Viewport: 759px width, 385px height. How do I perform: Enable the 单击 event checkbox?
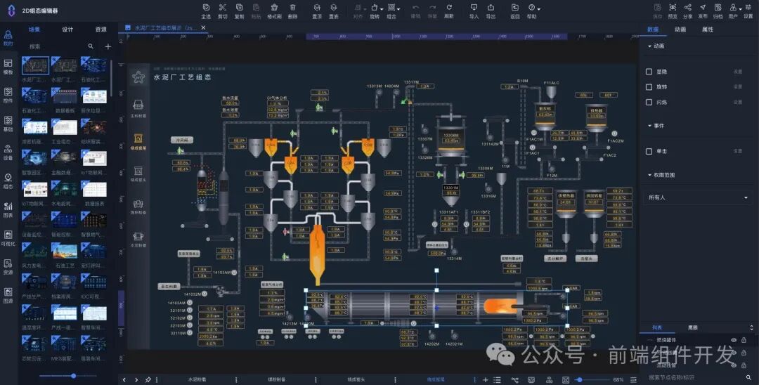tap(649, 151)
